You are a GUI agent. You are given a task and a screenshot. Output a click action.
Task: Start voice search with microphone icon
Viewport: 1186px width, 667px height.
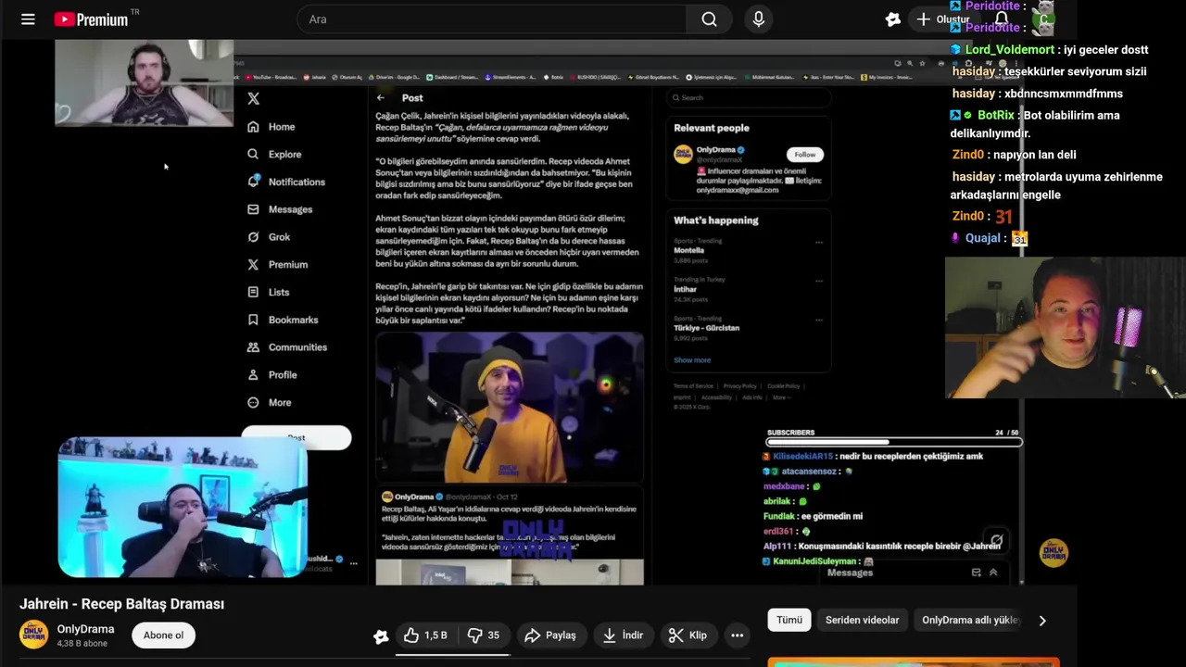point(759,19)
